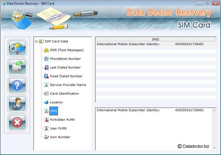Select User PLMN in the tree
Image resolution: width=221 pixels, height=155 pixels.
58,129
